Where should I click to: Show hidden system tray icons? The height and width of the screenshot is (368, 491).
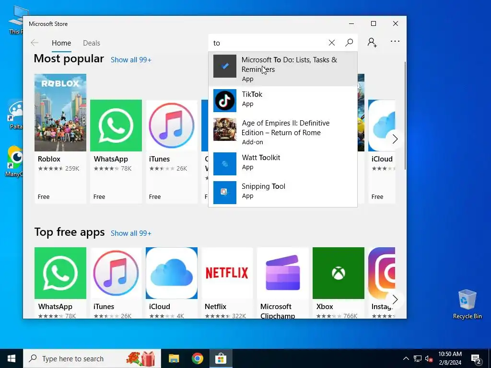point(406,358)
